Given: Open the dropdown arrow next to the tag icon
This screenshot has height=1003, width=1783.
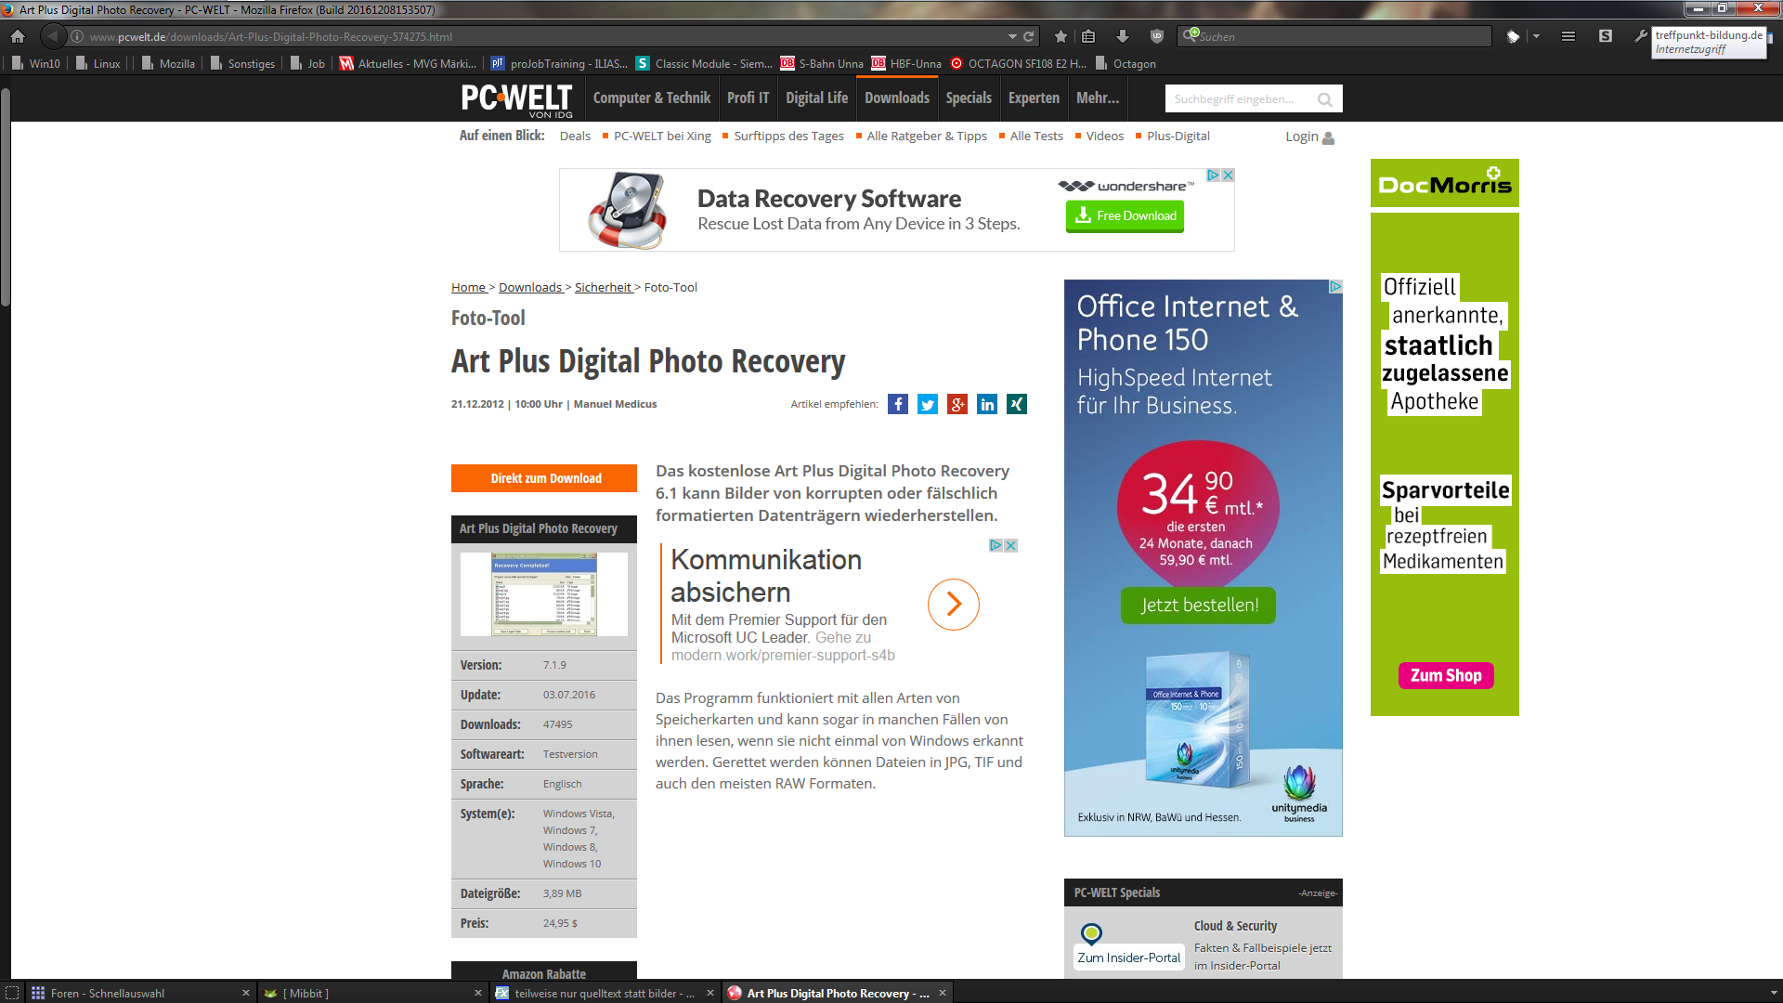Looking at the screenshot, I should point(1536,36).
